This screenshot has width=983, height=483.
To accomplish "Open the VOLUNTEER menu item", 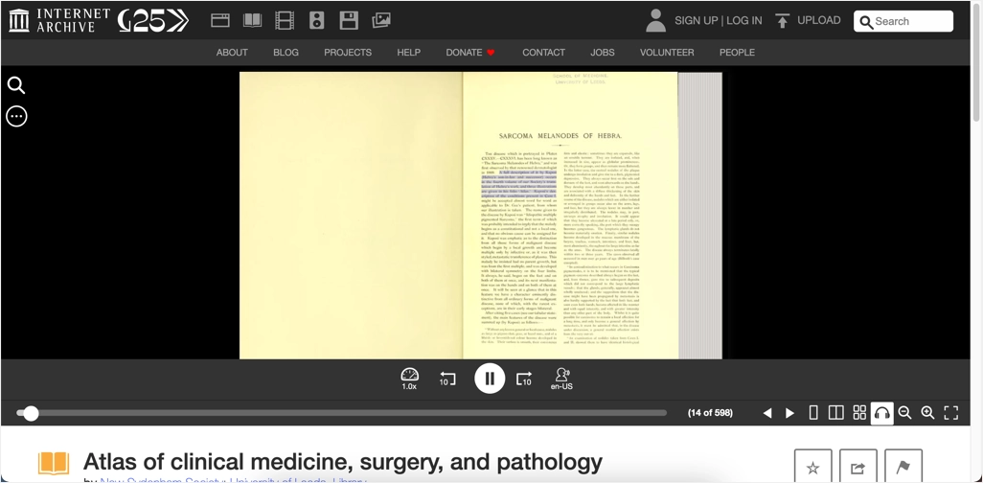I will coord(667,53).
